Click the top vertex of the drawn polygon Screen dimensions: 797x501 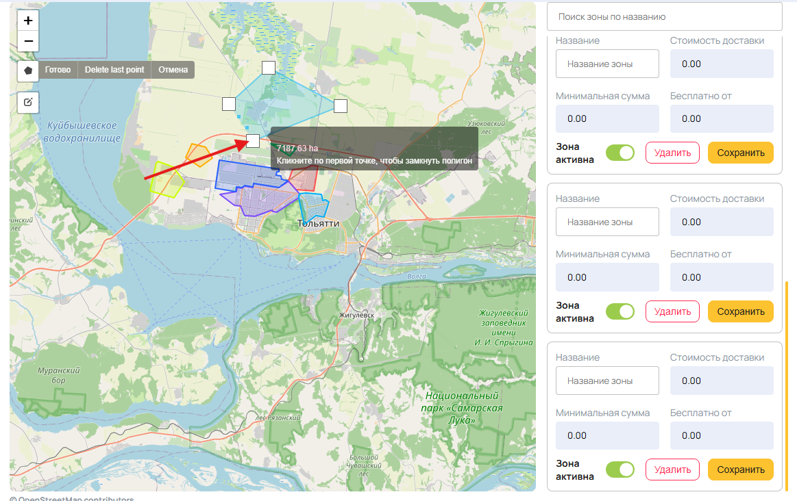[x=269, y=68]
